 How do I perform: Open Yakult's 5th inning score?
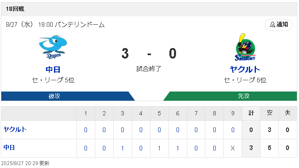tap(159, 130)
